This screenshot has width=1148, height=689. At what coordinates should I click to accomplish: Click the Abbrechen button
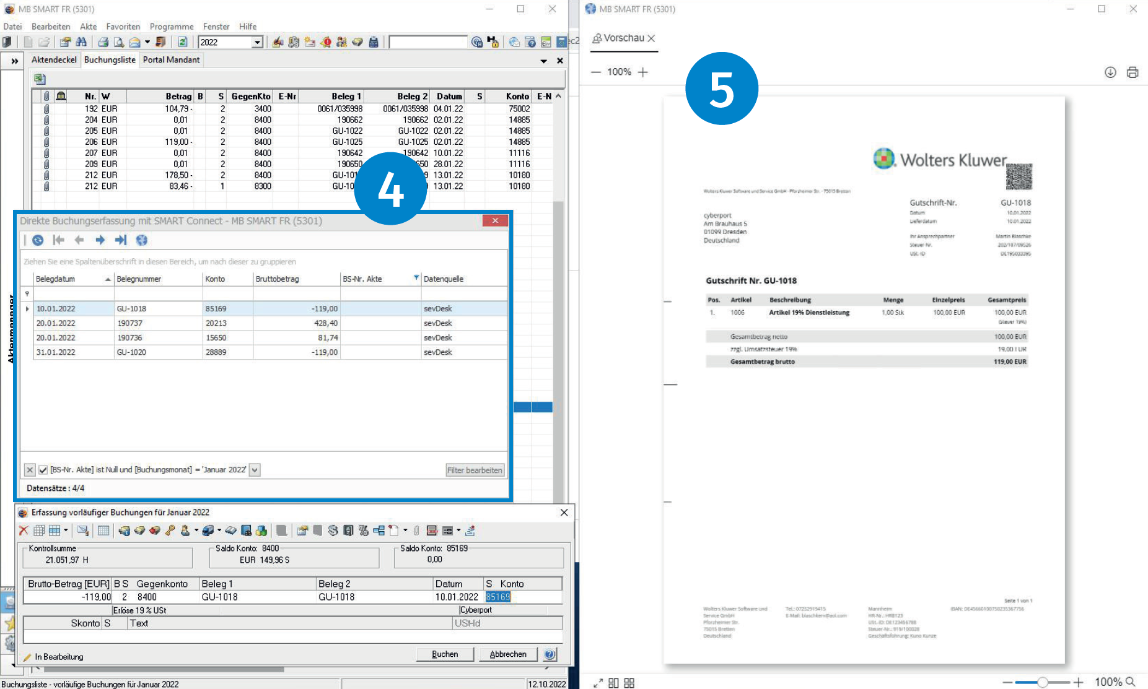click(508, 654)
